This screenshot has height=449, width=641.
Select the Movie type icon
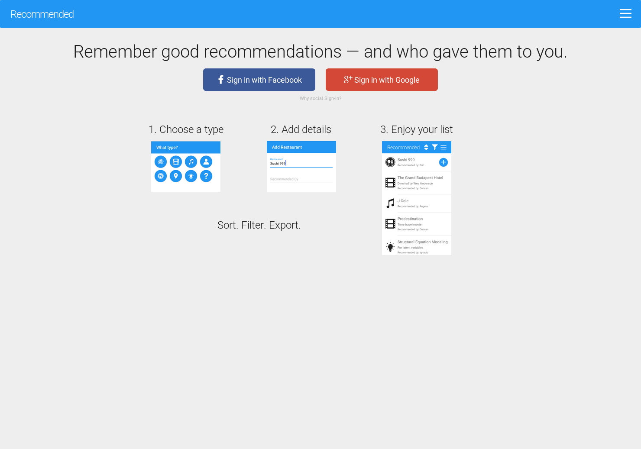[x=176, y=162]
